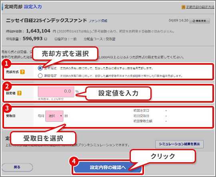Screen dimensions: 216x177
Task: Click the 設定値 percentage input field
Action: (x=56, y=91)
